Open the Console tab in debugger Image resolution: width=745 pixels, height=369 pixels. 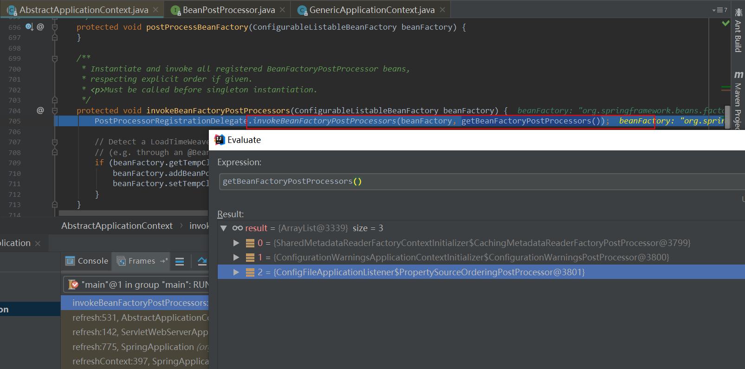87,261
